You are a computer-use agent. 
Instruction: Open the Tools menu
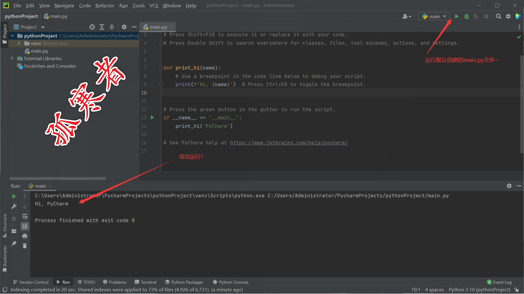coord(139,5)
